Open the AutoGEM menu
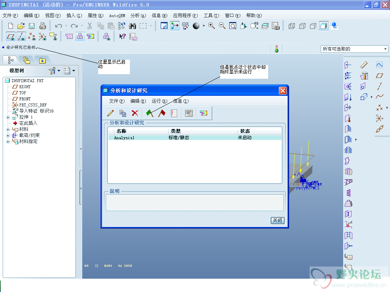Image resolution: width=390 pixels, height=292 pixels. tap(117, 15)
